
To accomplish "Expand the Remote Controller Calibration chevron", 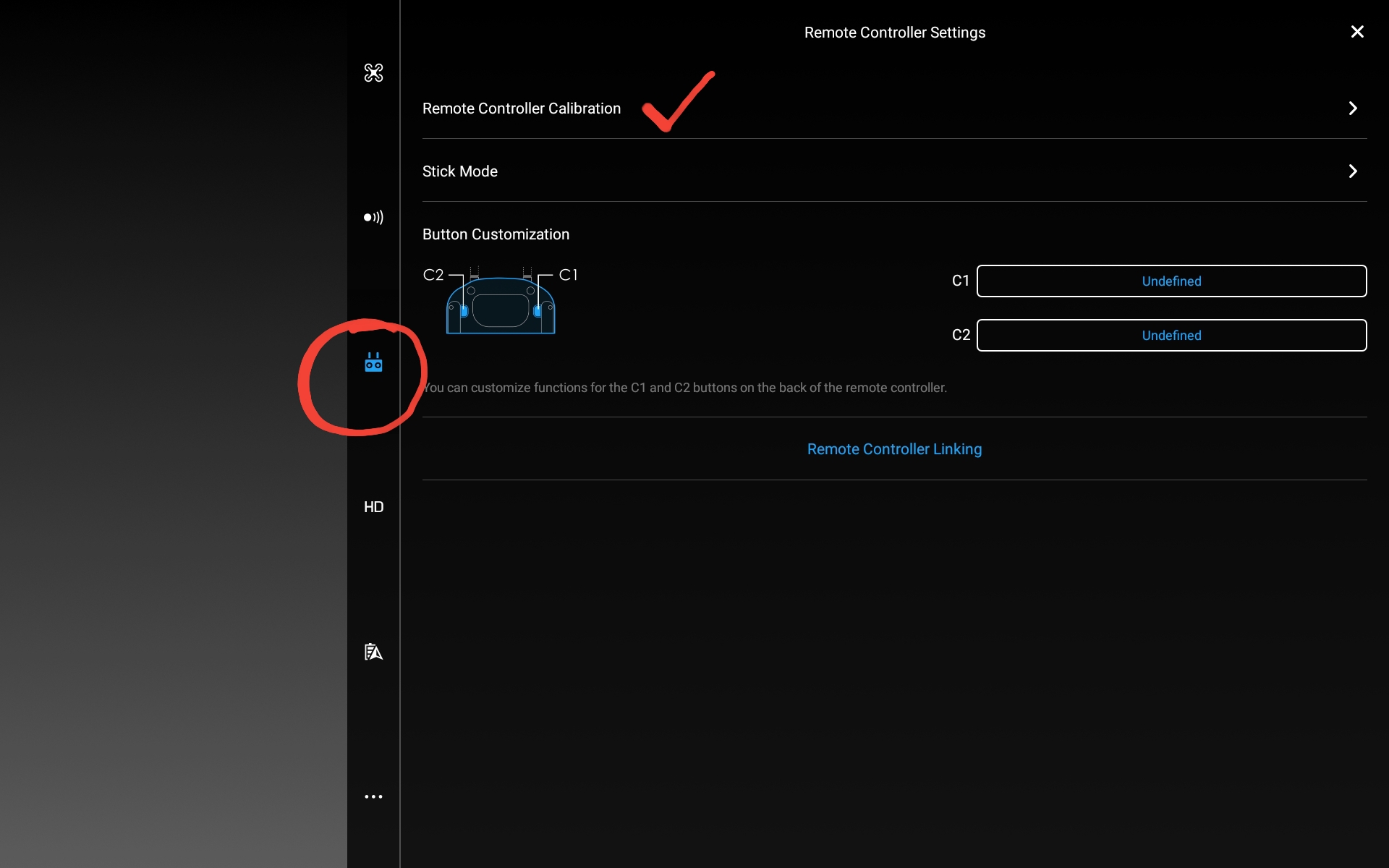I will click(x=1353, y=108).
